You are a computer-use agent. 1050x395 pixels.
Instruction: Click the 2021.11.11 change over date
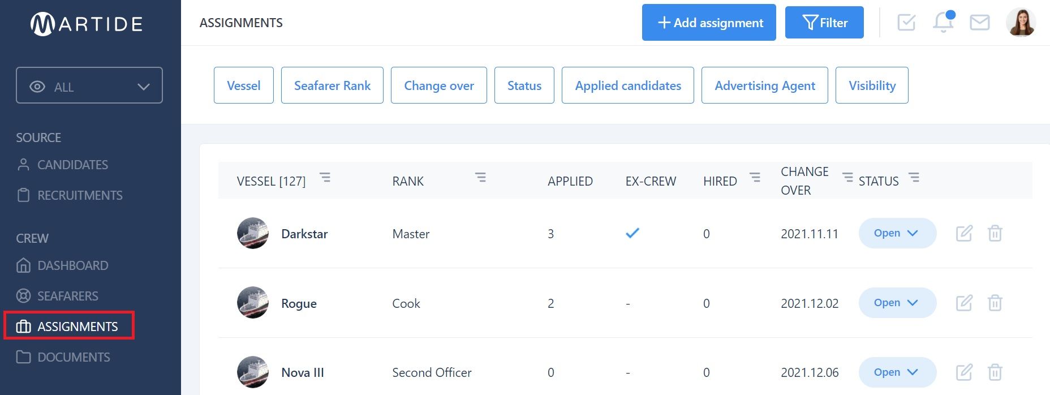810,234
